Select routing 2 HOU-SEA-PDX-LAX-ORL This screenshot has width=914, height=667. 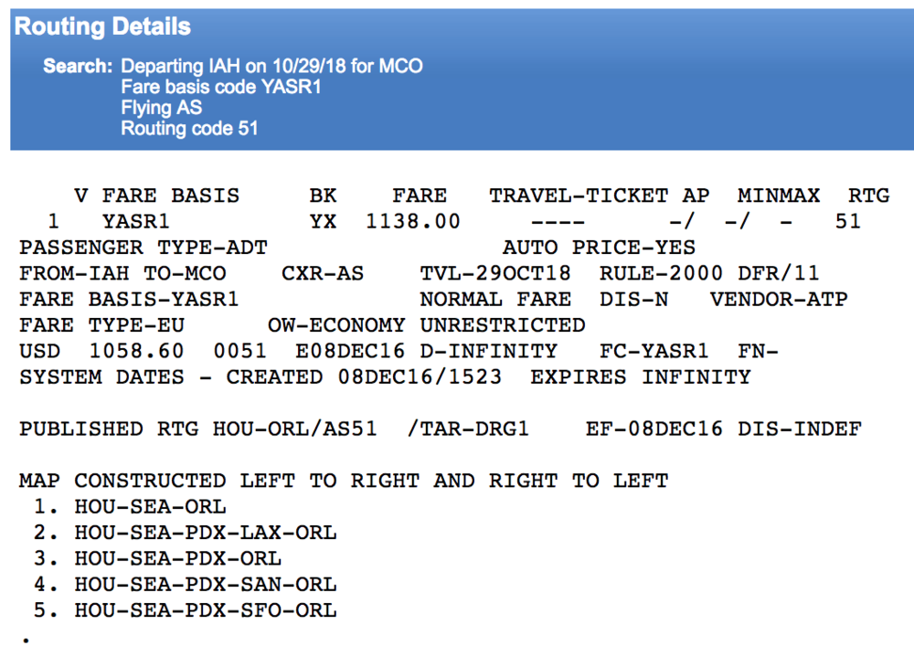coord(205,532)
